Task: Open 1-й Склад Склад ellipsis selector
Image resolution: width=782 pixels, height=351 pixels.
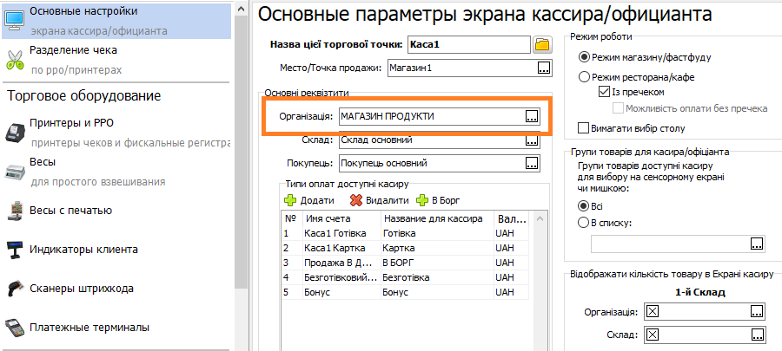Action: pyautogui.click(x=757, y=335)
